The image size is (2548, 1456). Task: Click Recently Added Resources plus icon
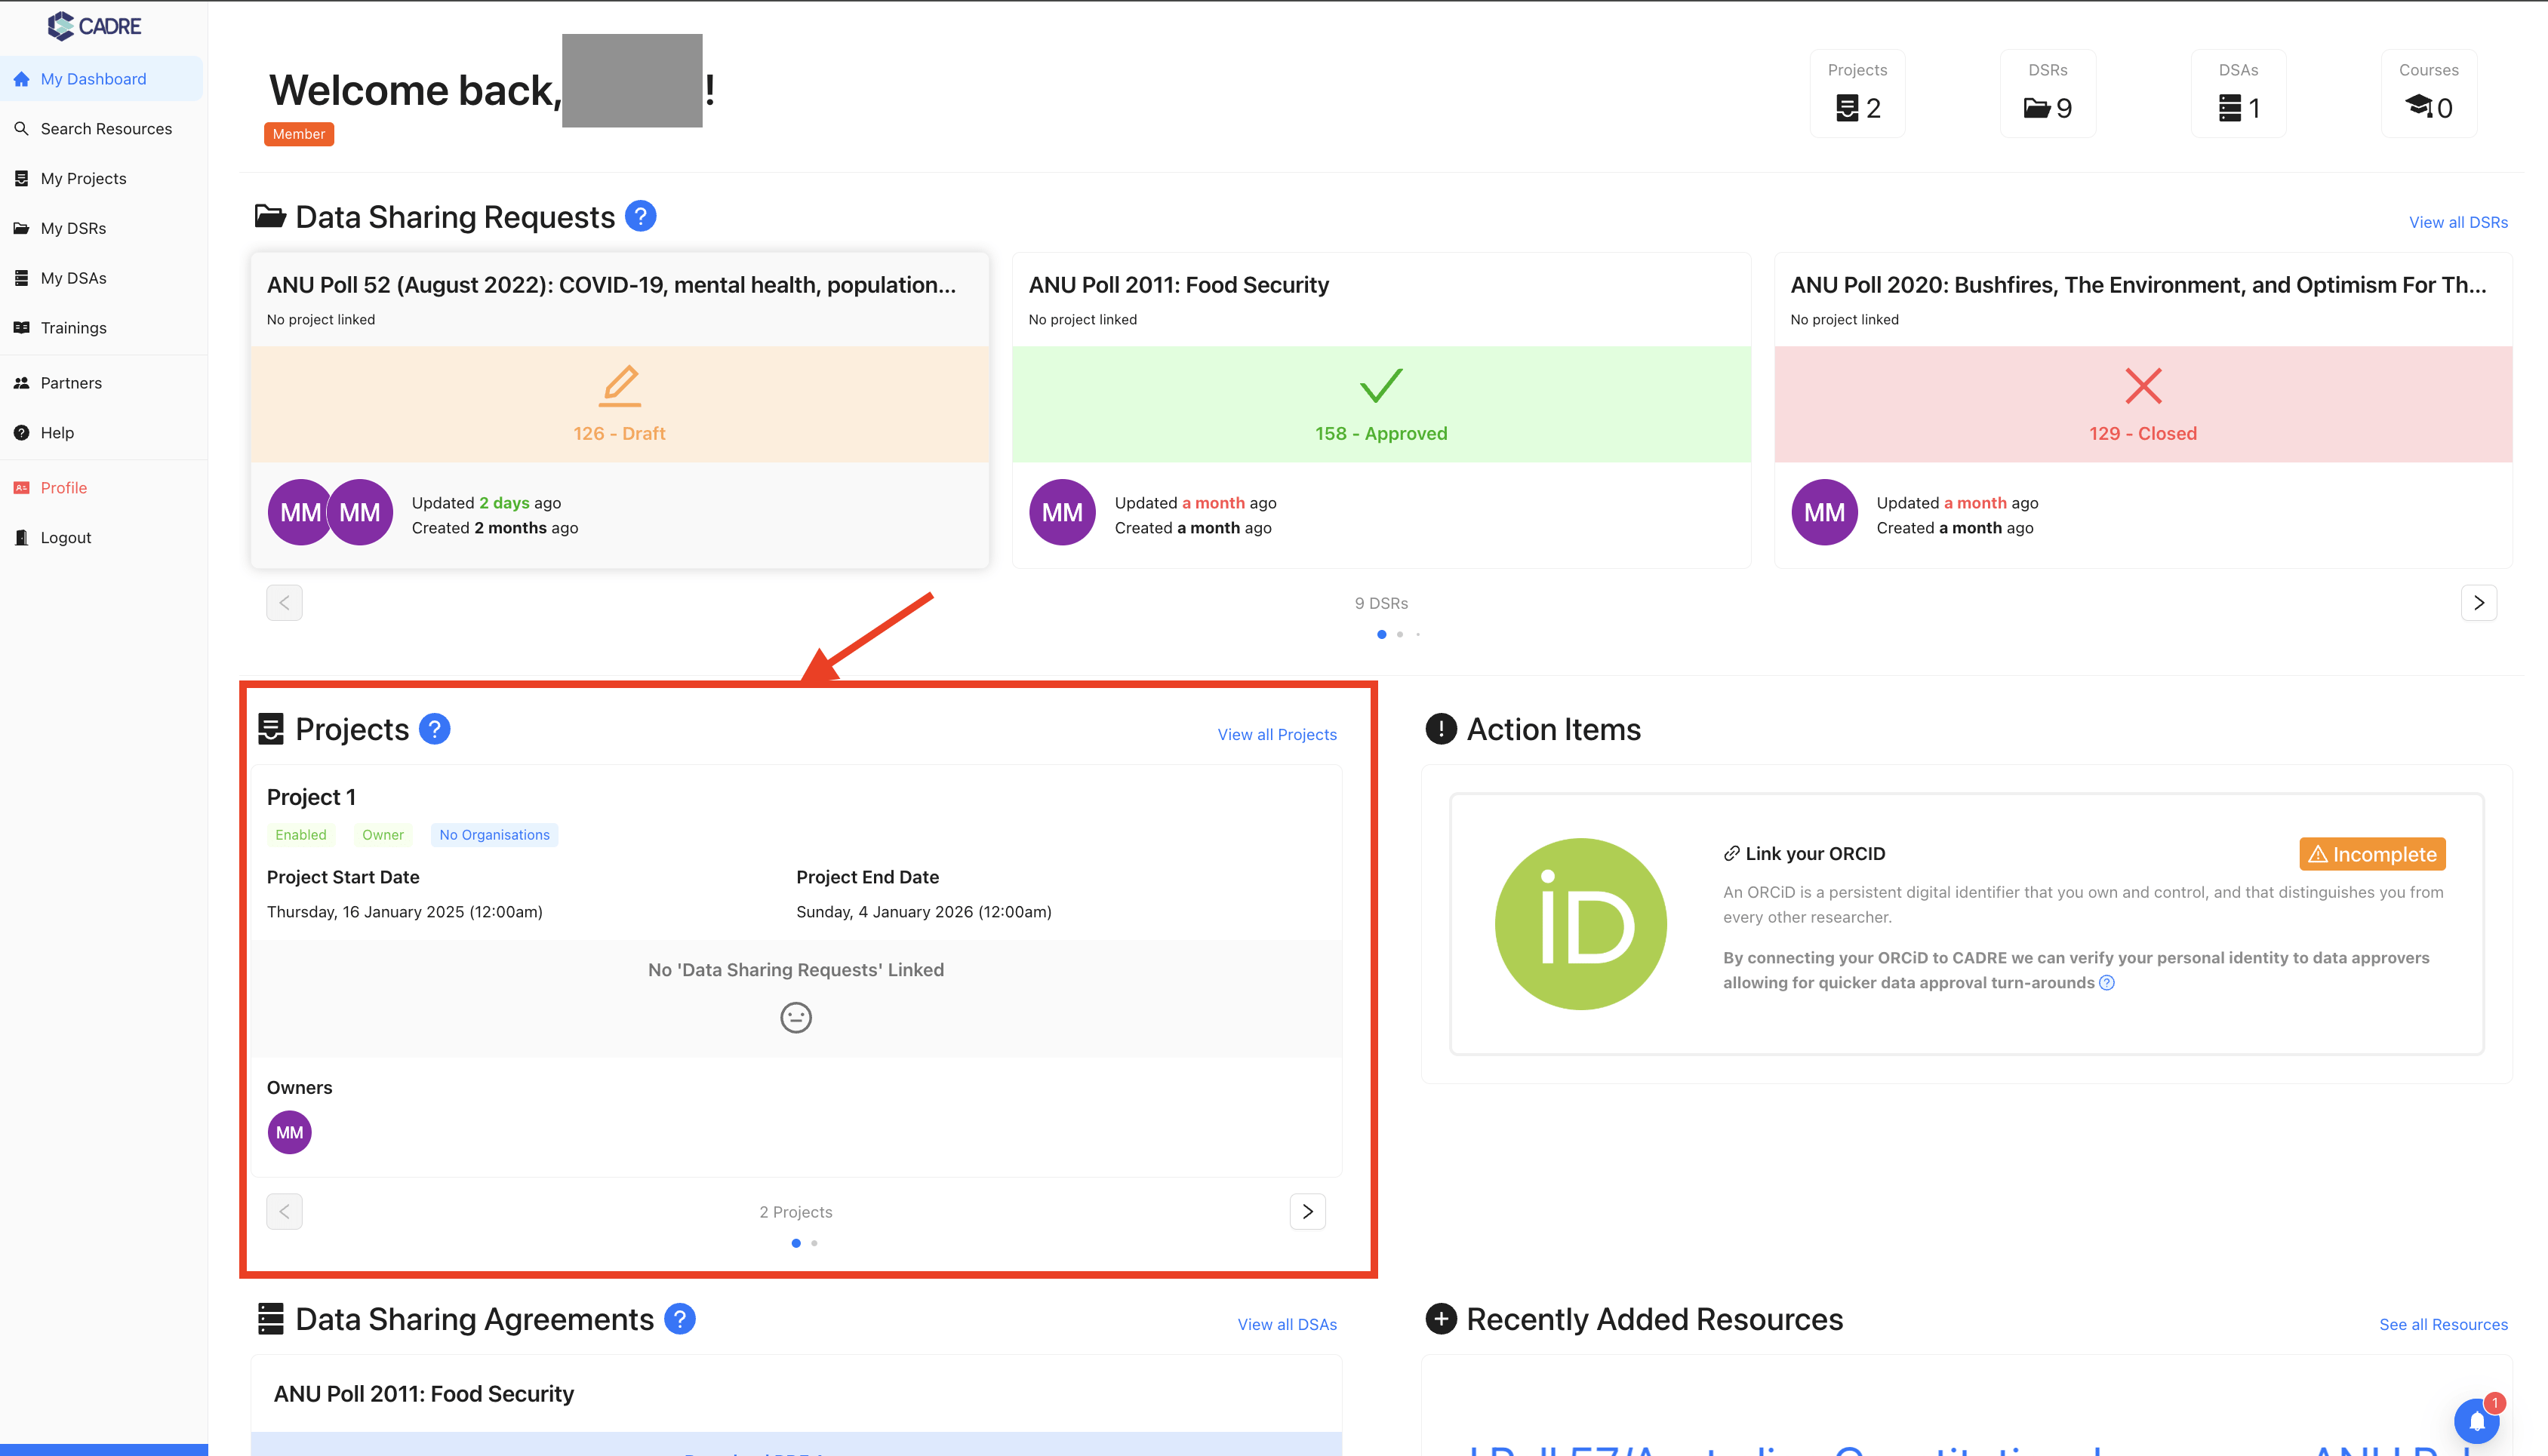pos(1441,1319)
